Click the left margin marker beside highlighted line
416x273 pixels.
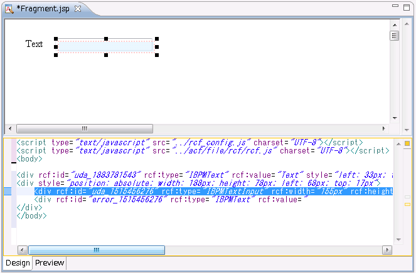coord(8,191)
